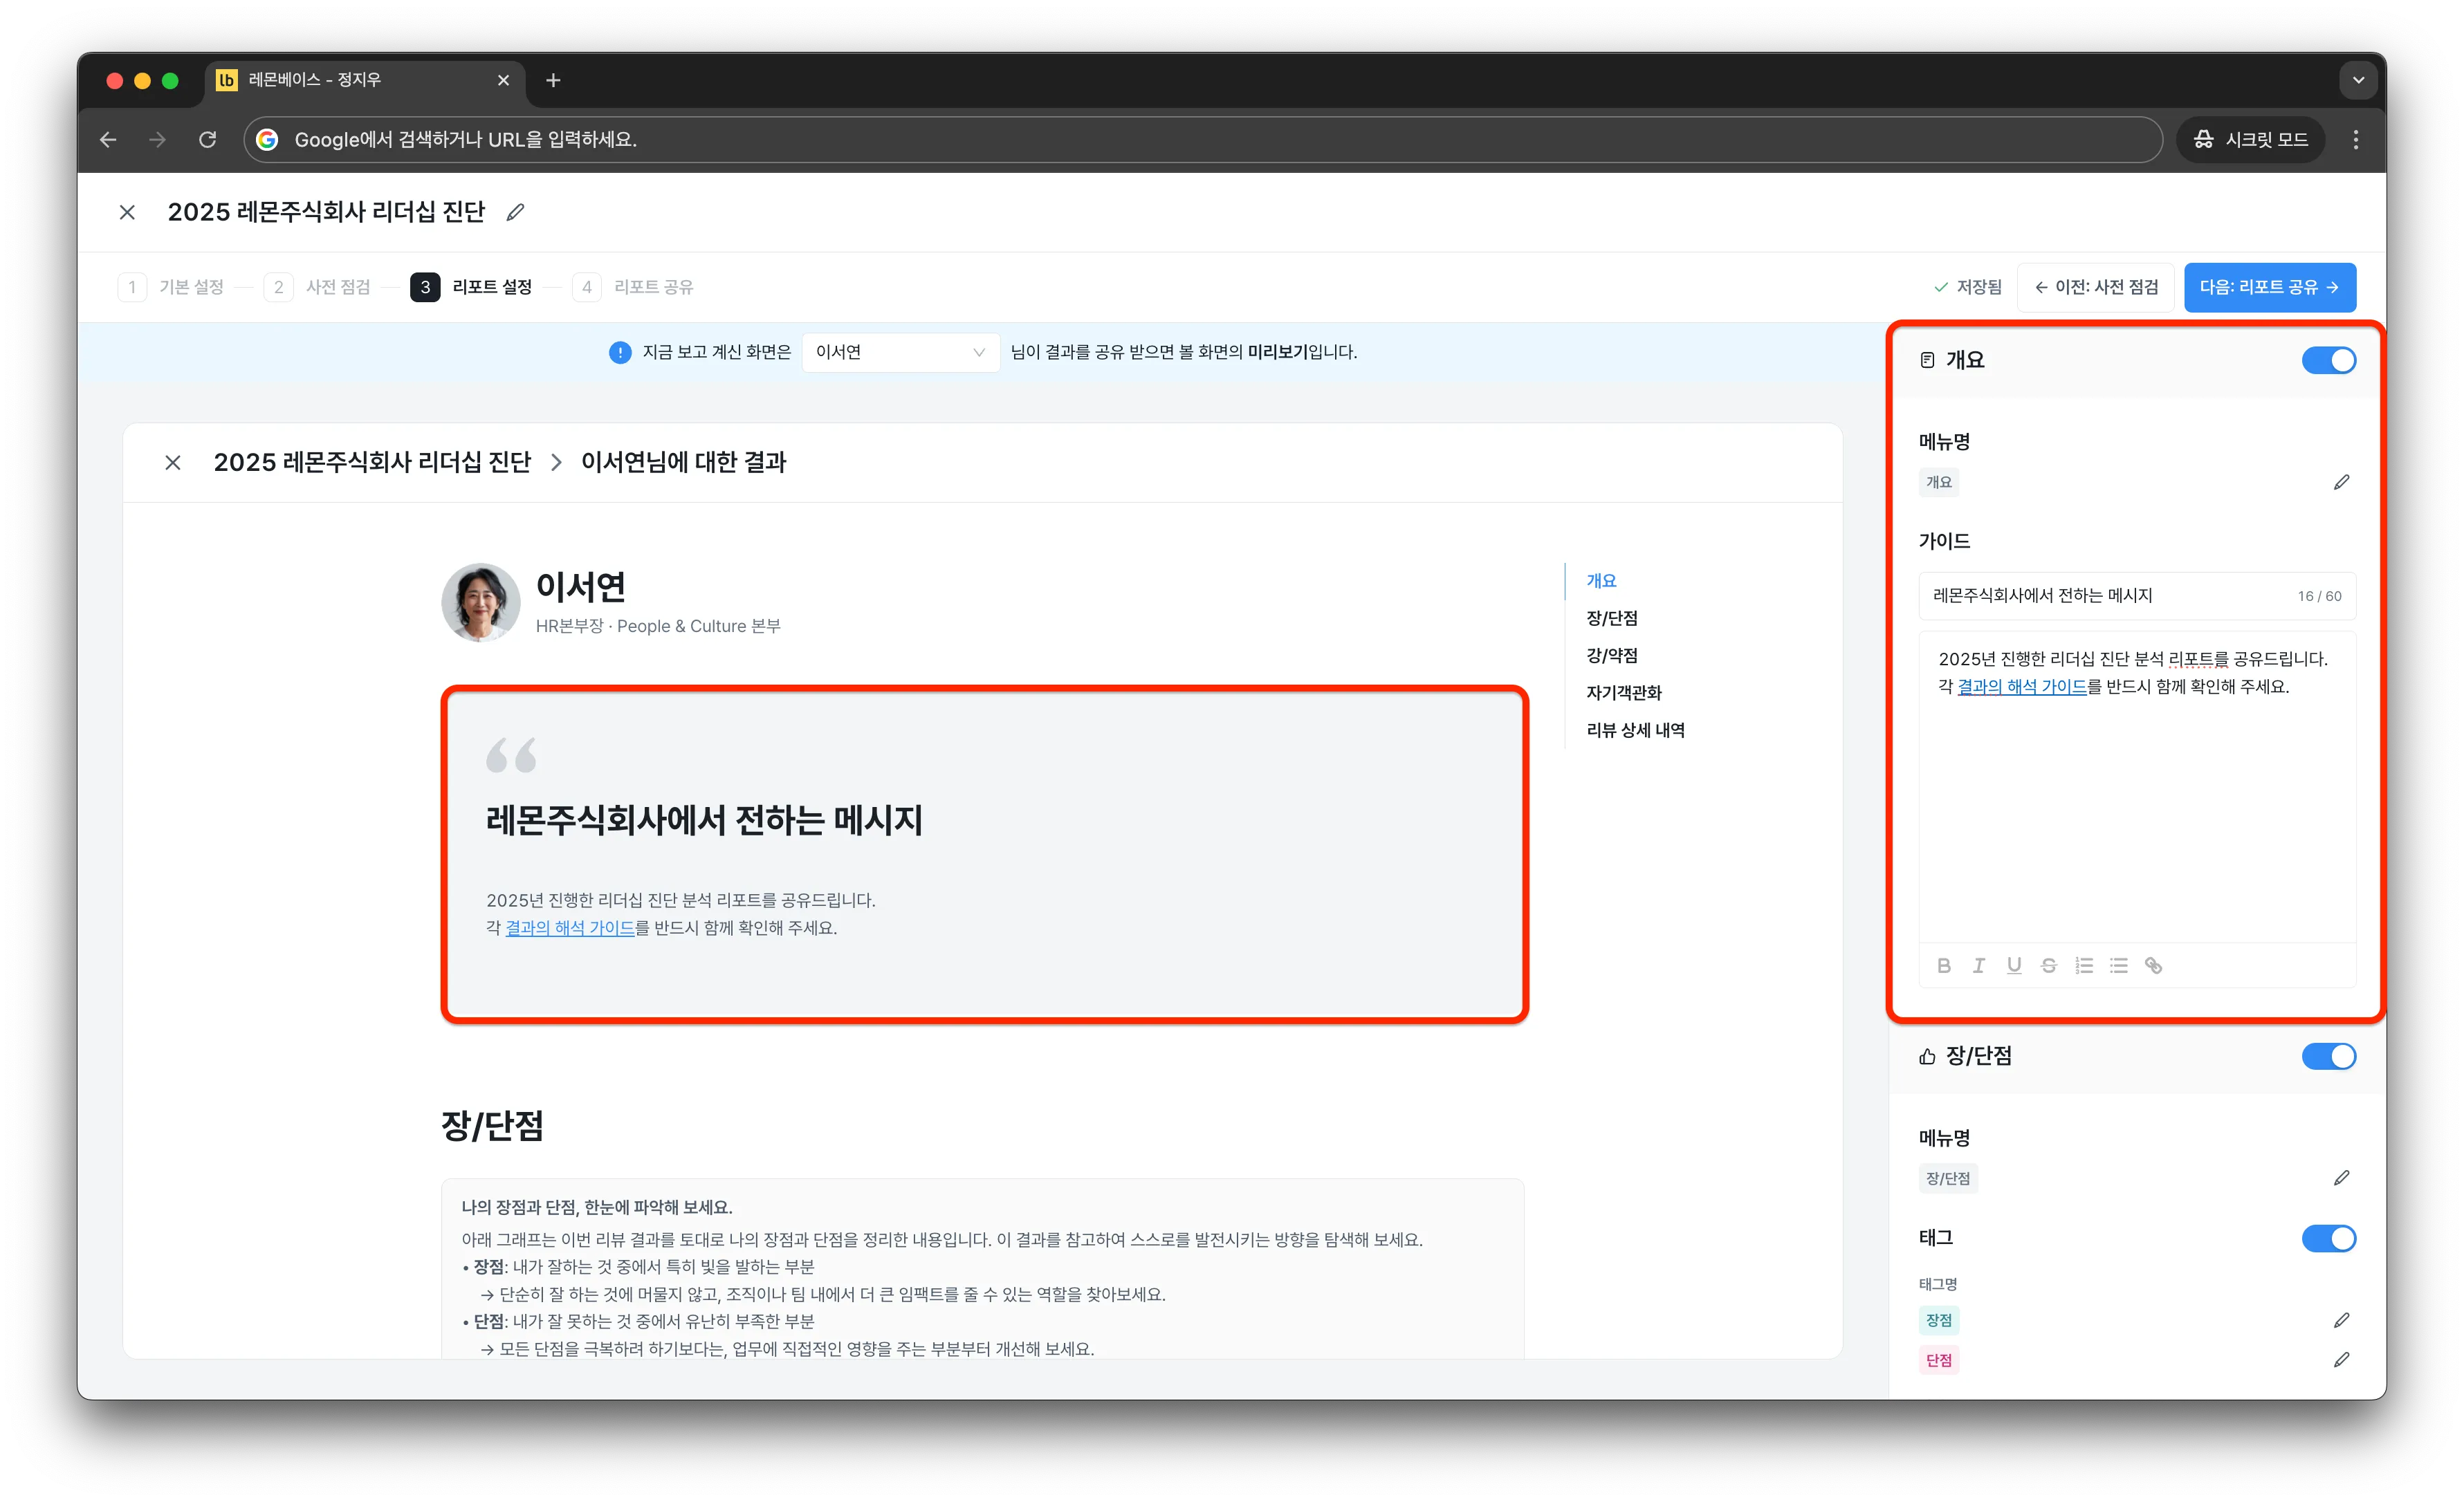Screen dimensions: 2464x1502
Task: Insert a link in guide editor
Action: [x=2154, y=965]
